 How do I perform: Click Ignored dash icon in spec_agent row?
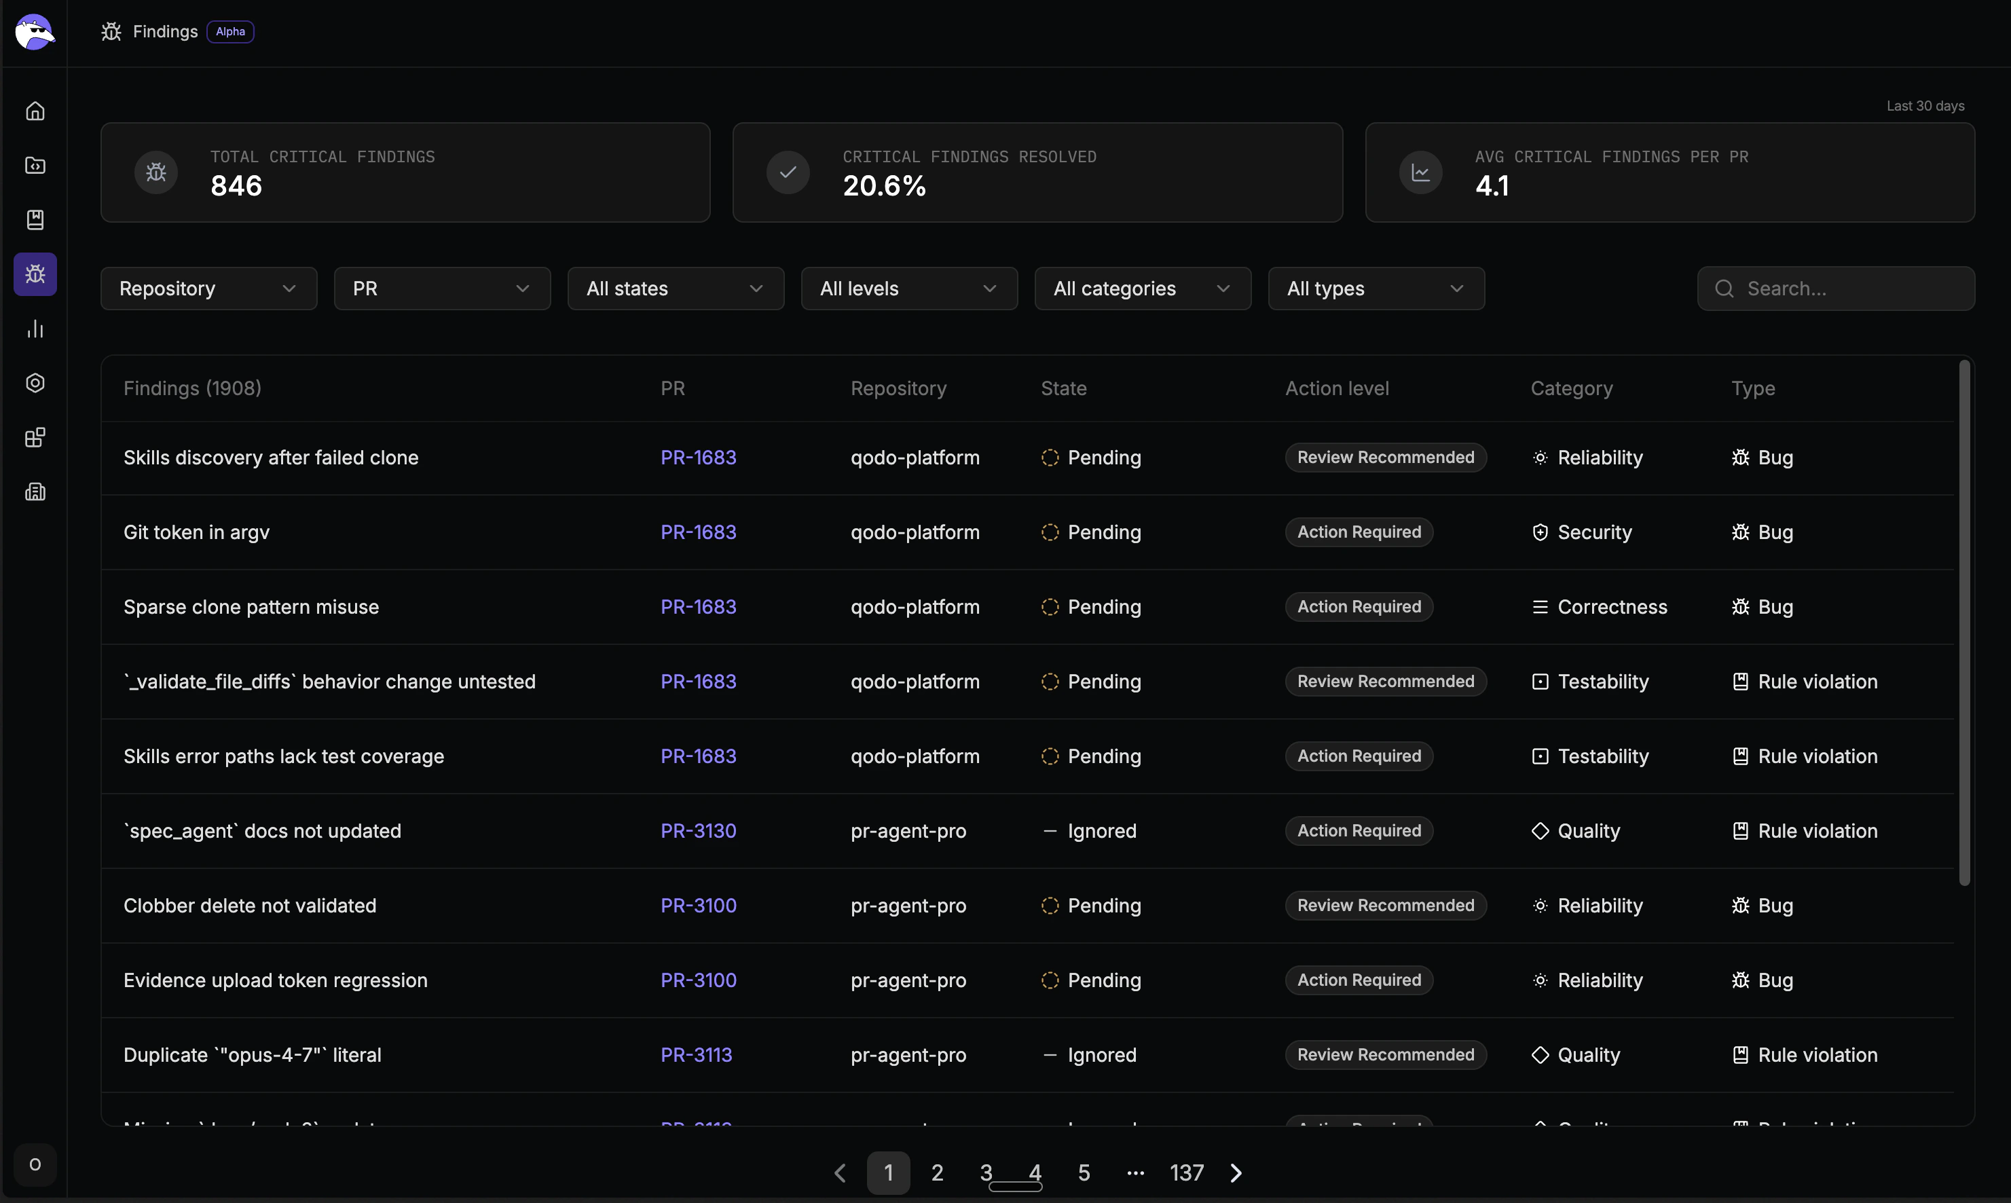tap(1050, 831)
